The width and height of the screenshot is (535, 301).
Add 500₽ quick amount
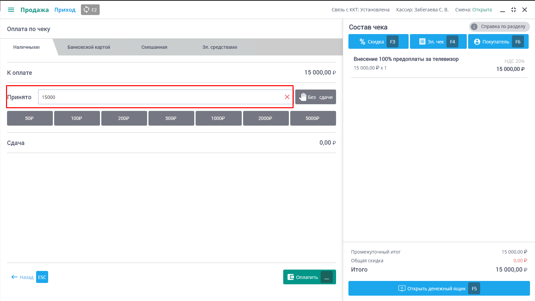coord(171,118)
